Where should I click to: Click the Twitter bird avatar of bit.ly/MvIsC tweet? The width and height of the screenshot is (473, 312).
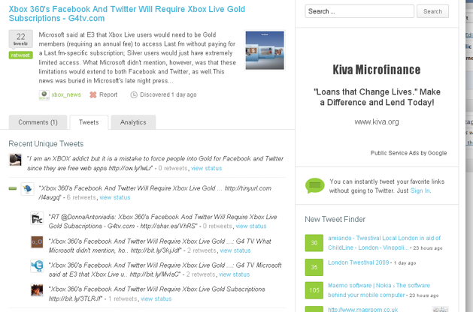[37, 266]
